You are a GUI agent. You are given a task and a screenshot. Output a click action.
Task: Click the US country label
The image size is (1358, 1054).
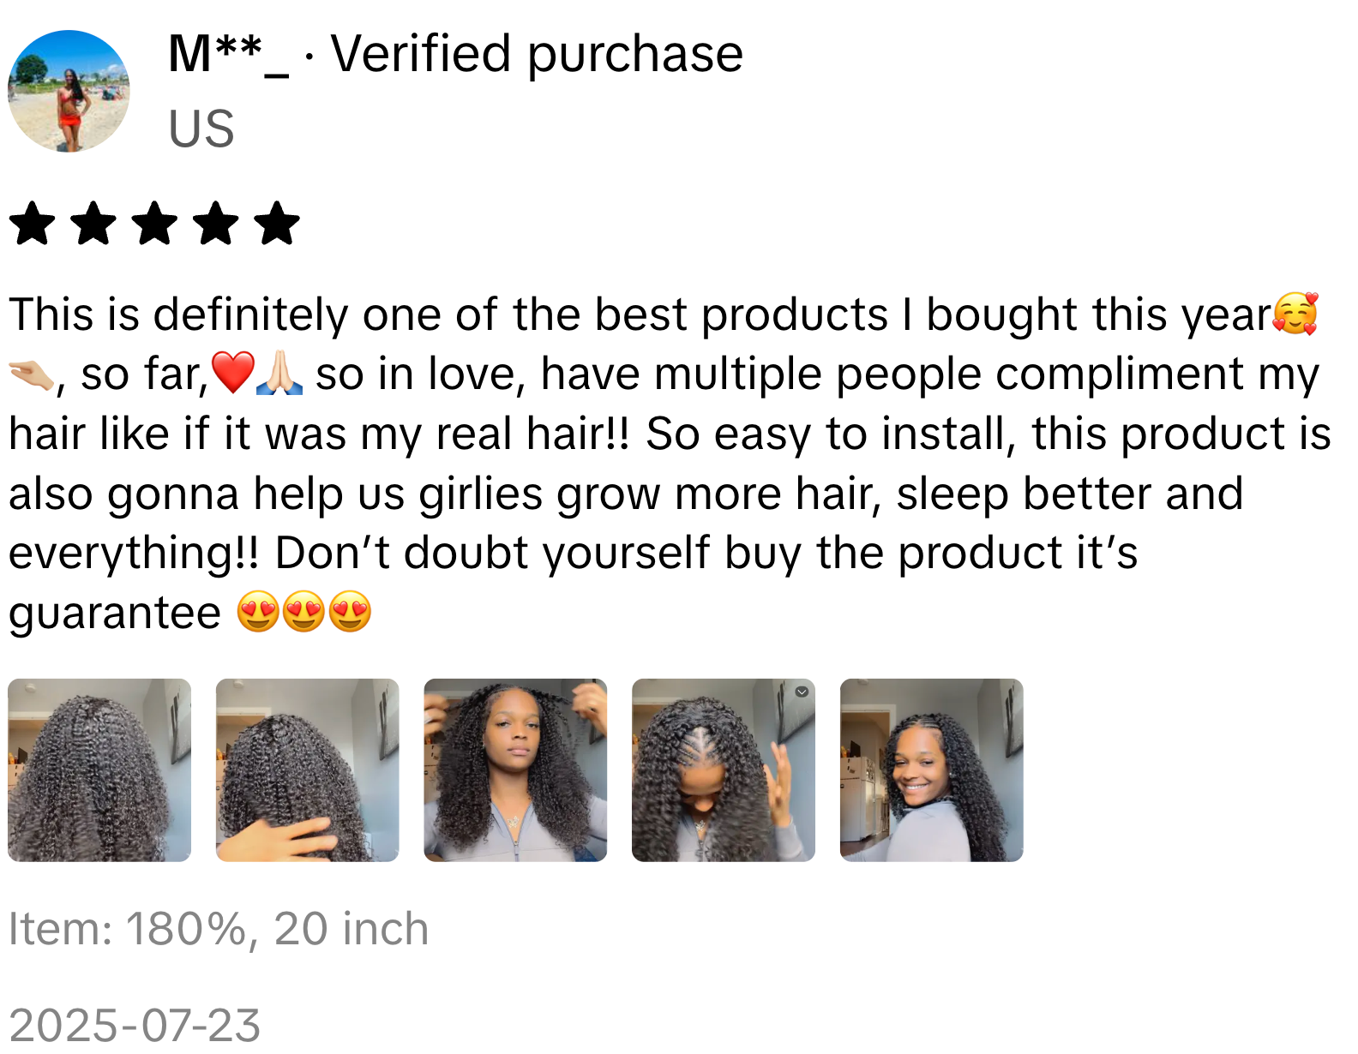pyautogui.click(x=201, y=129)
